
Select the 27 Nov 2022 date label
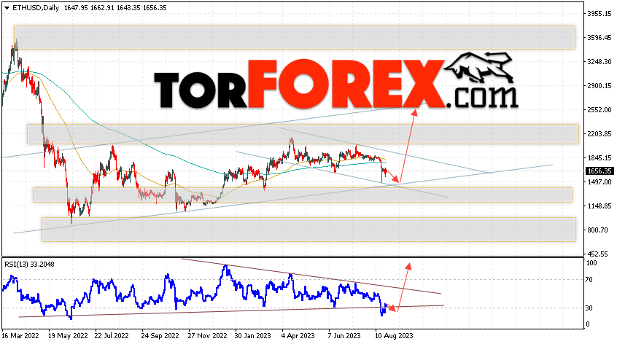(207, 336)
